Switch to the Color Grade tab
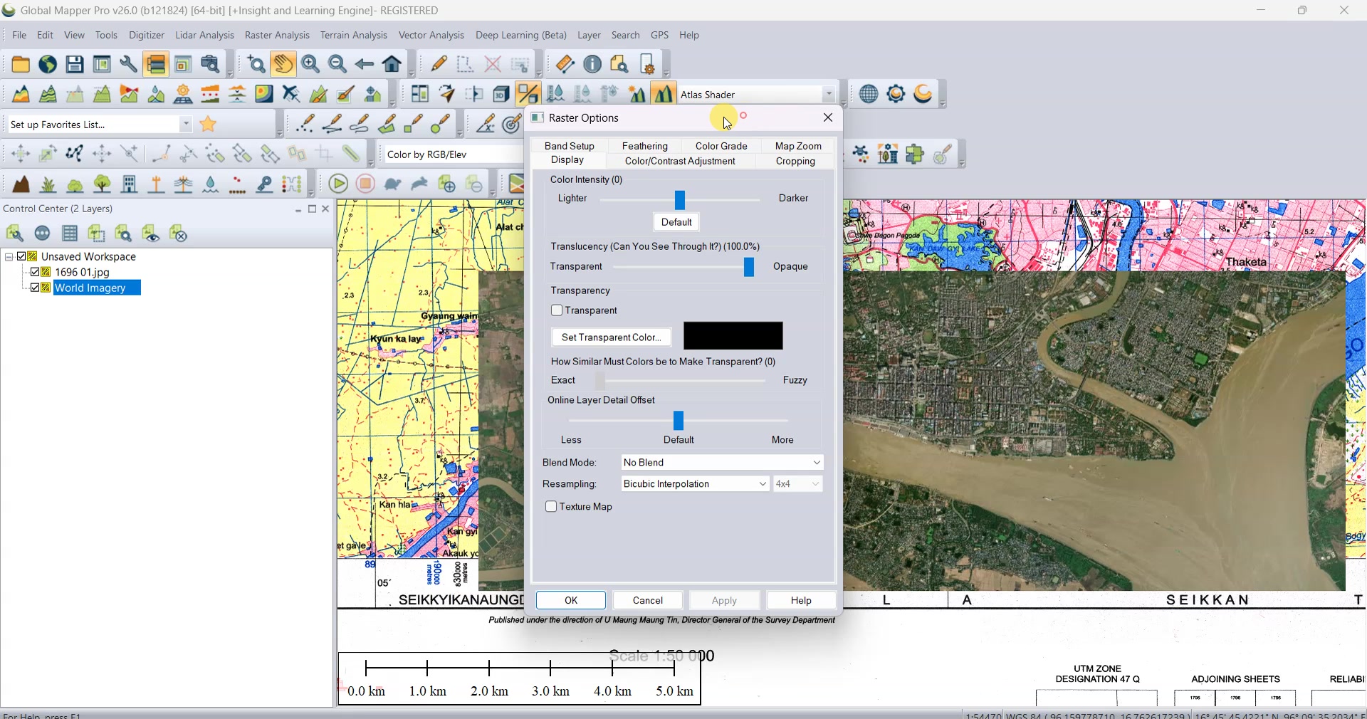This screenshot has height=719, width=1367. (721, 146)
